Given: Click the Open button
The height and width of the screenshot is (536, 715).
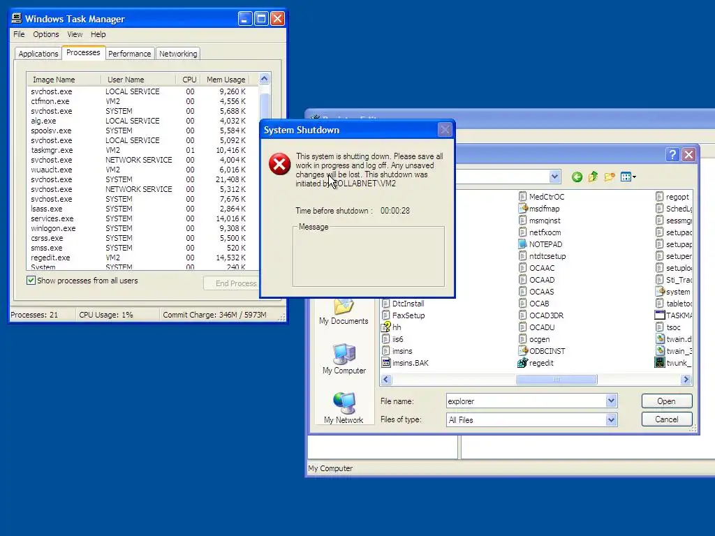Looking at the screenshot, I should coord(667,401).
